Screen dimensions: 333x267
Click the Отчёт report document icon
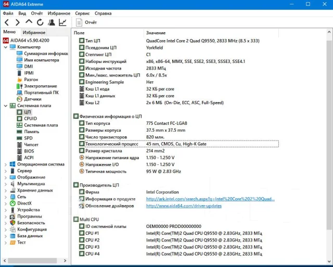(x=79, y=22)
